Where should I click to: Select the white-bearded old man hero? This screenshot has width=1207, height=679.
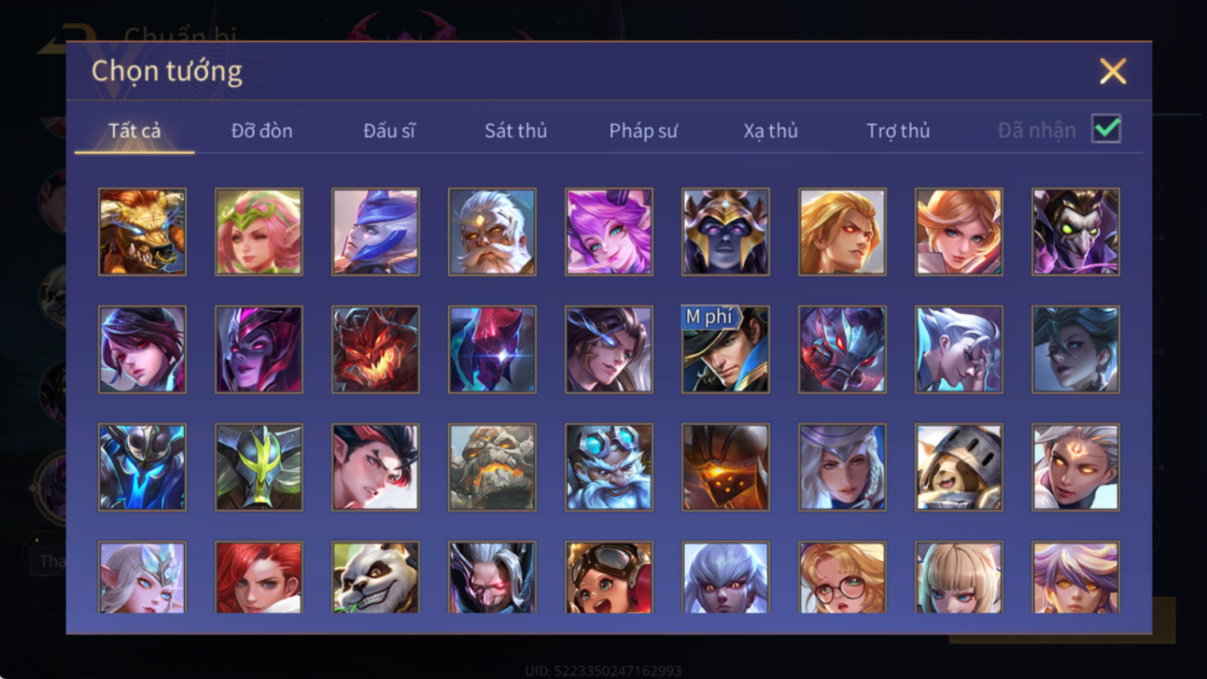pos(492,232)
